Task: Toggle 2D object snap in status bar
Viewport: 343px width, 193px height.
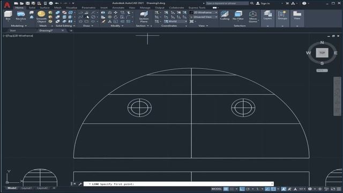Action: tap(273, 189)
